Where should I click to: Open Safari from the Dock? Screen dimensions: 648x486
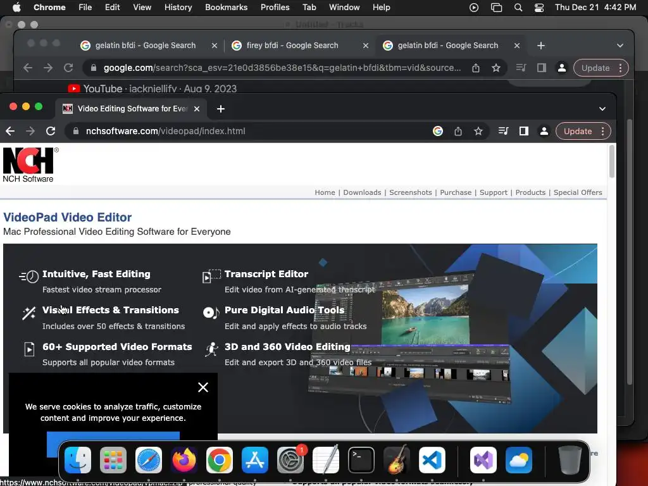[x=148, y=460]
